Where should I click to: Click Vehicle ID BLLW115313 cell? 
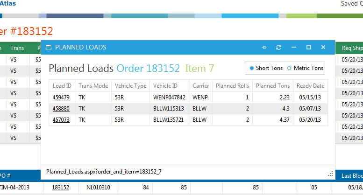169,109
